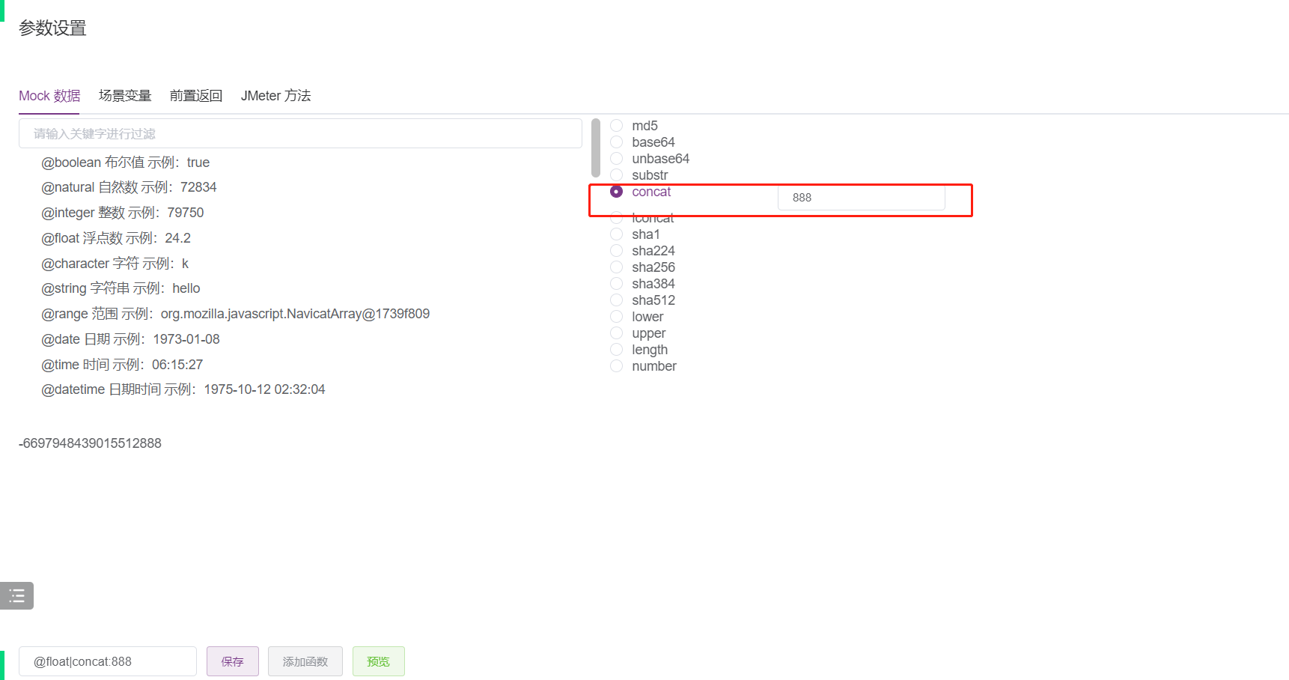Open the JMeter 方法 tab
The image size is (1289, 680).
tap(275, 95)
